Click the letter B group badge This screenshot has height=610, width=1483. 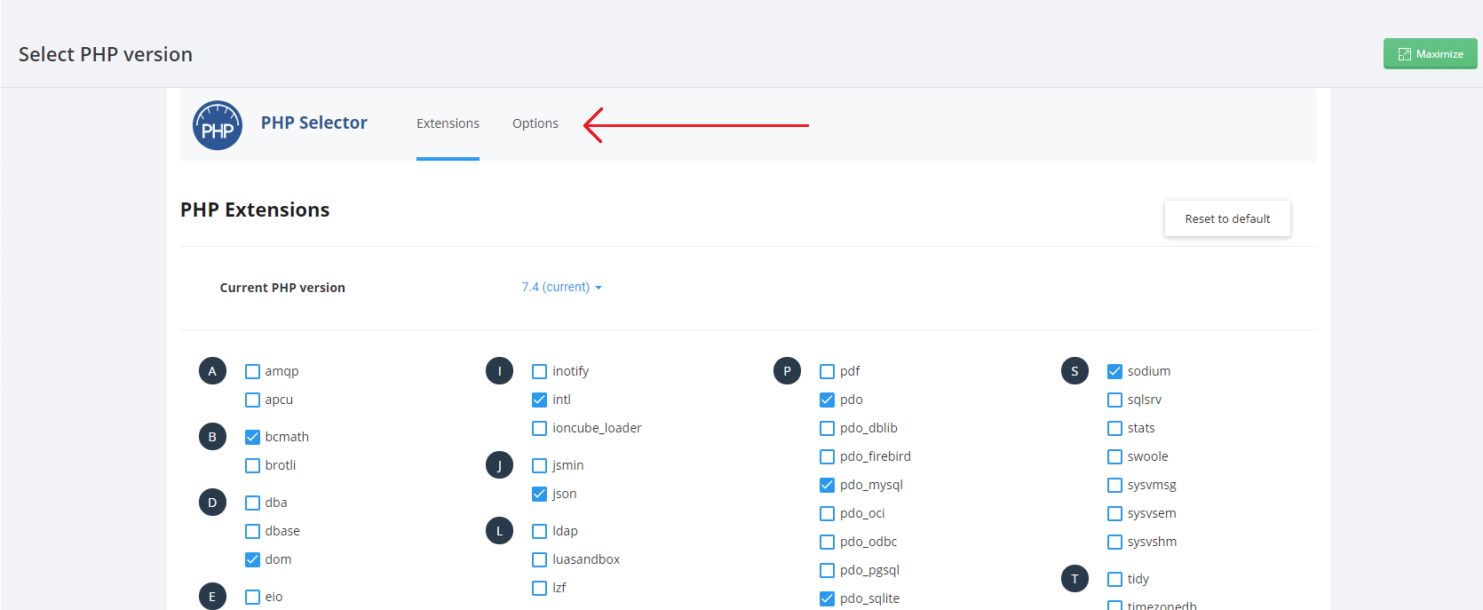212,437
